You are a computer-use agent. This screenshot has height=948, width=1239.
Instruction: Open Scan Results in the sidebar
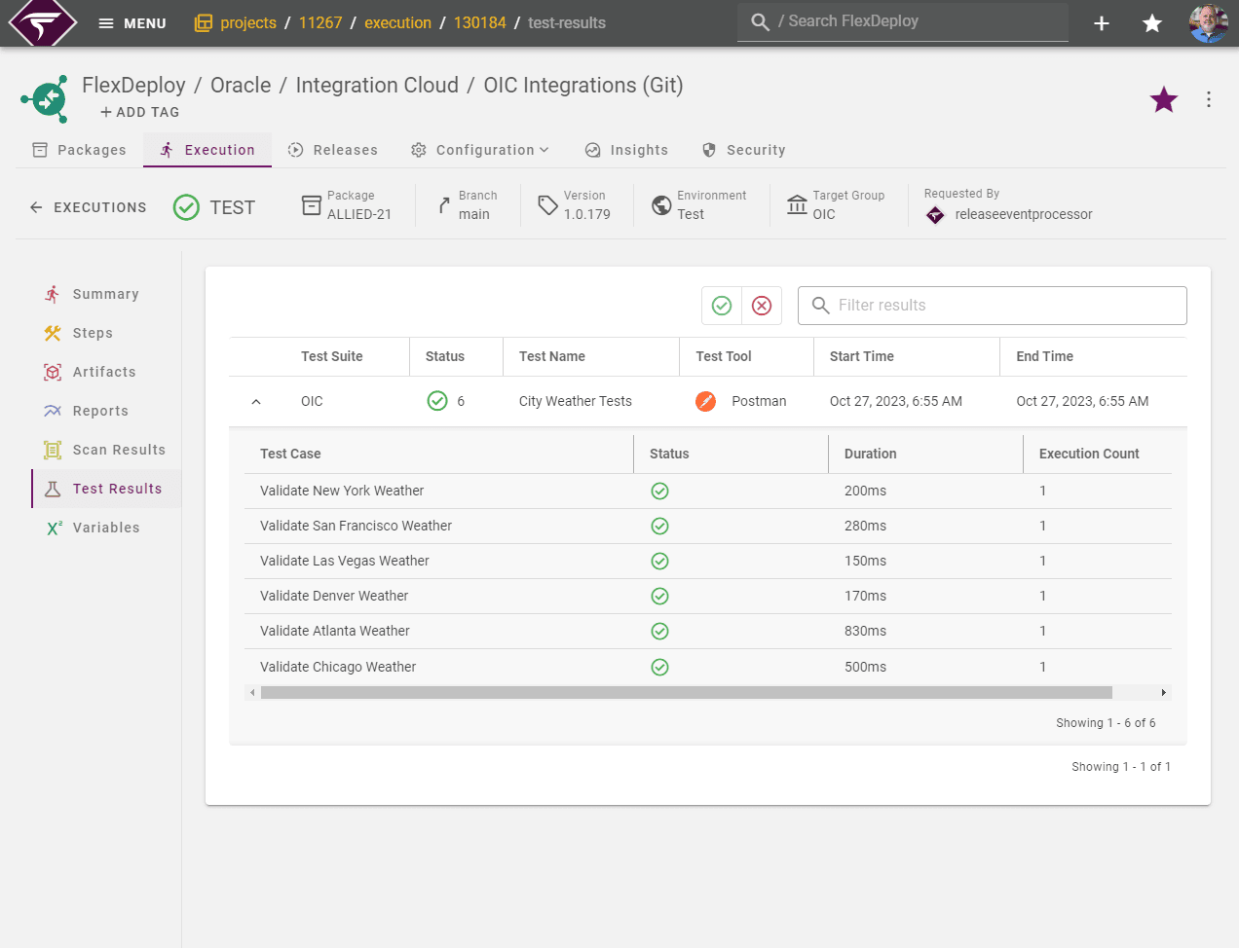[106, 450]
